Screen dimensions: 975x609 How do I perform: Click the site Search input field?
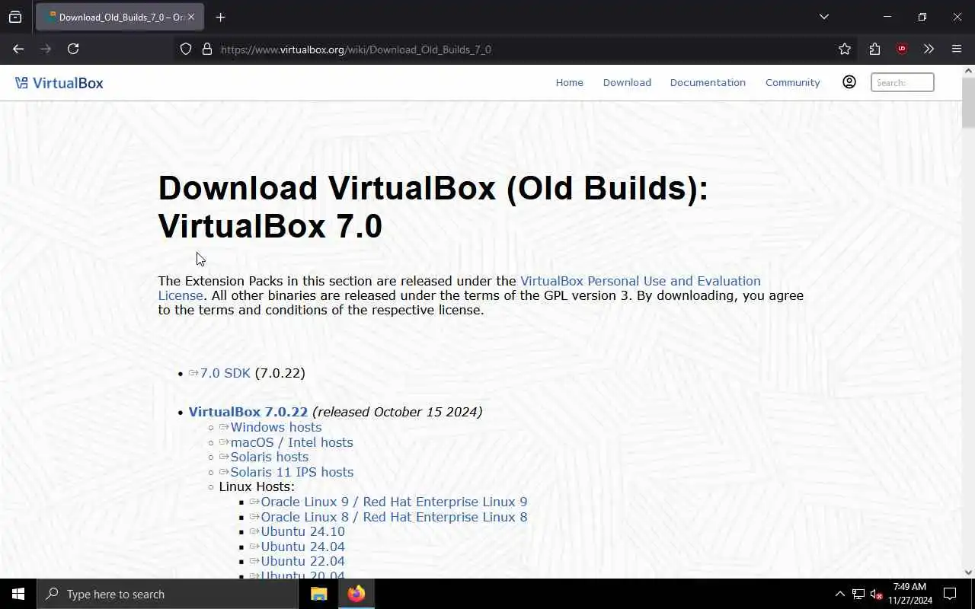[x=902, y=82]
